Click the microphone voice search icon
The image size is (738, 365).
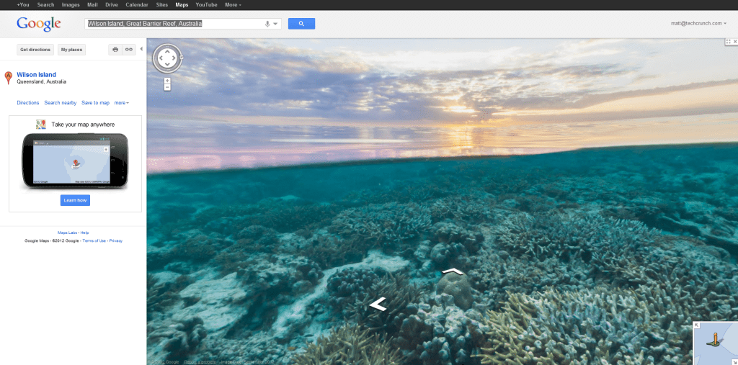pyautogui.click(x=267, y=24)
